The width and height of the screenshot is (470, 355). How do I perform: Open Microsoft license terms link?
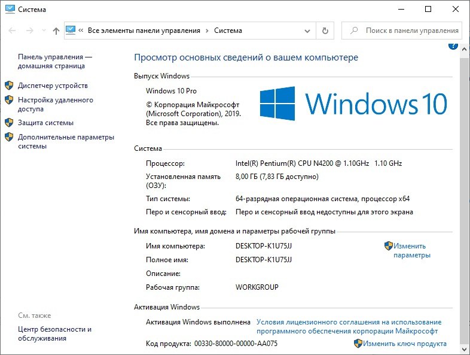click(x=349, y=326)
